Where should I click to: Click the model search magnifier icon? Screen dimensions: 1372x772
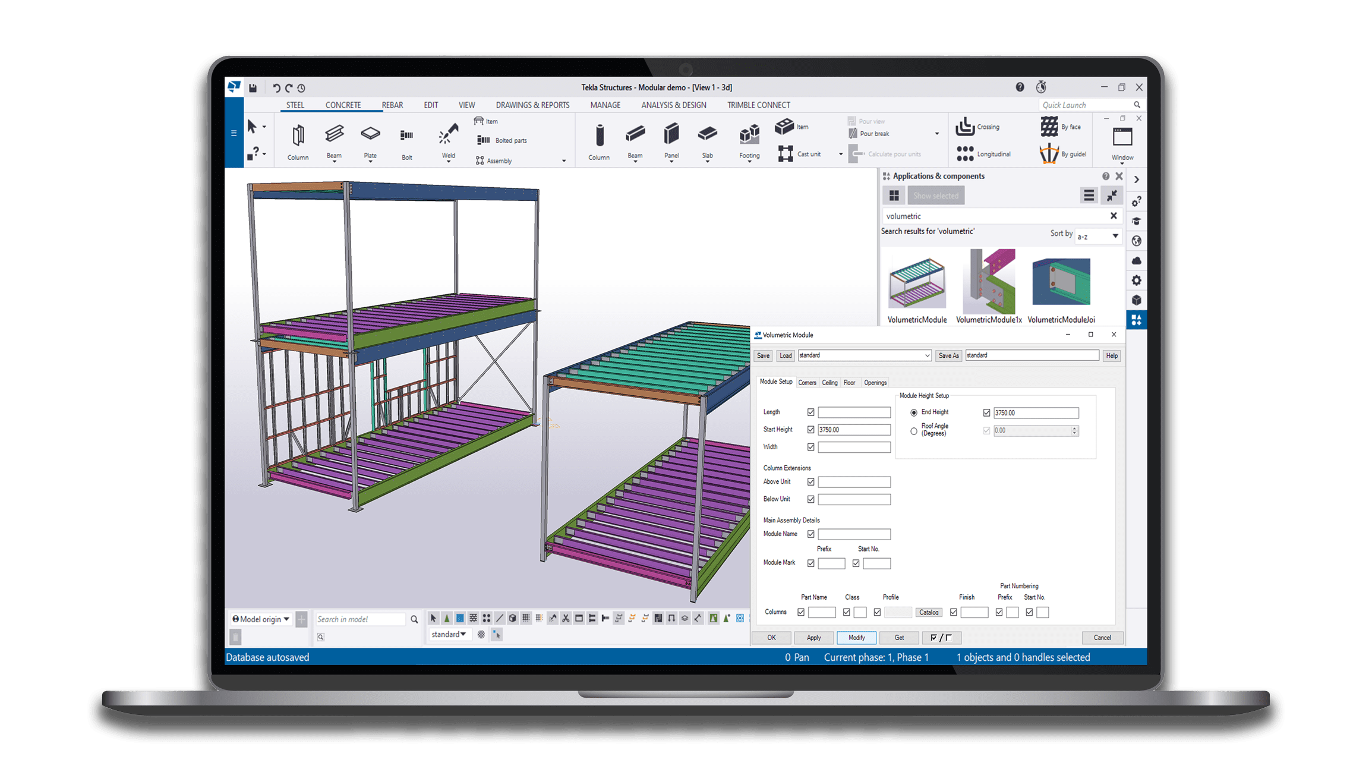[414, 619]
